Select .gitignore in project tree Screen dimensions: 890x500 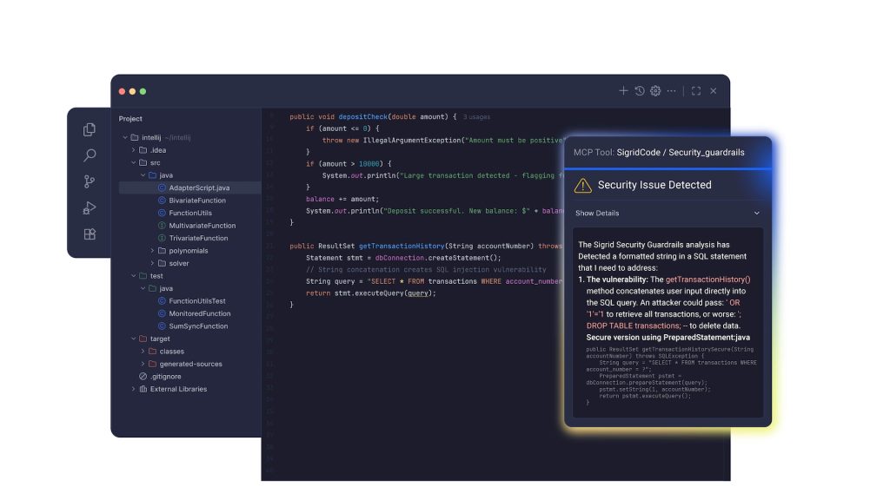[166, 377]
